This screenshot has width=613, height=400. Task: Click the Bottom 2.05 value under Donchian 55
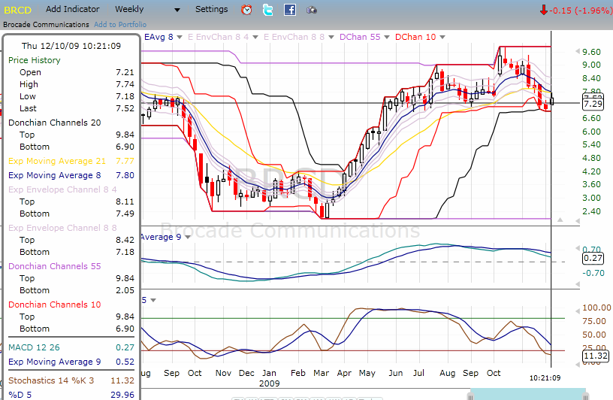[x=125, y=290]
